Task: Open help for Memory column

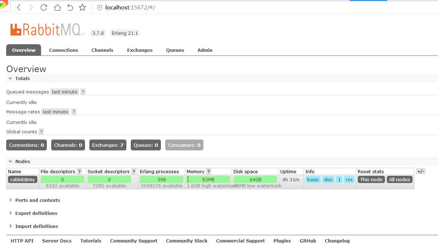Action: click(208, 172)
